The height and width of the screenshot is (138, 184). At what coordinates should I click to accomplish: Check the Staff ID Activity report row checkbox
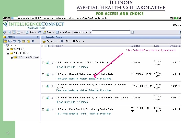(x=43, y=109)
